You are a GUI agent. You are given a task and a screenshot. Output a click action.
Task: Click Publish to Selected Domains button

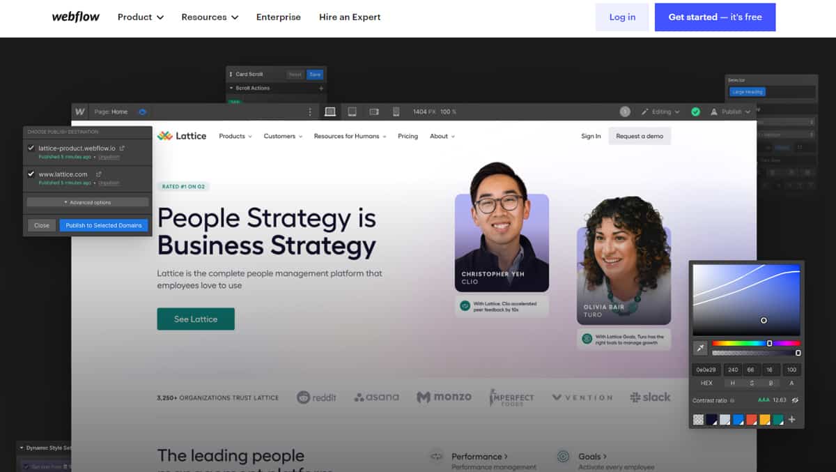click(x=104, y=225)
